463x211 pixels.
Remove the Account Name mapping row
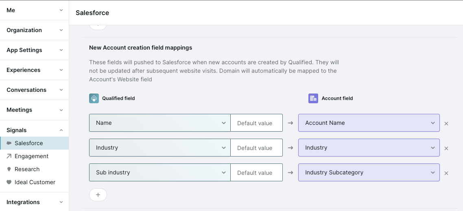446,124
